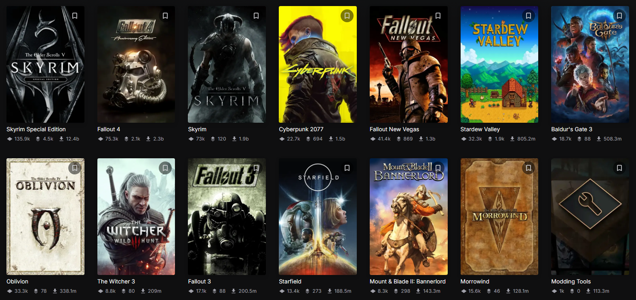
Task: Bookmark the Oblivion game card
Action: [75, 168]
